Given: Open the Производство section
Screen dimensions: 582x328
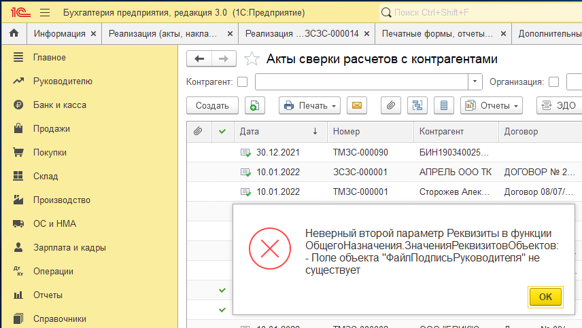Looking at the screenshot, I should point(62,200).
